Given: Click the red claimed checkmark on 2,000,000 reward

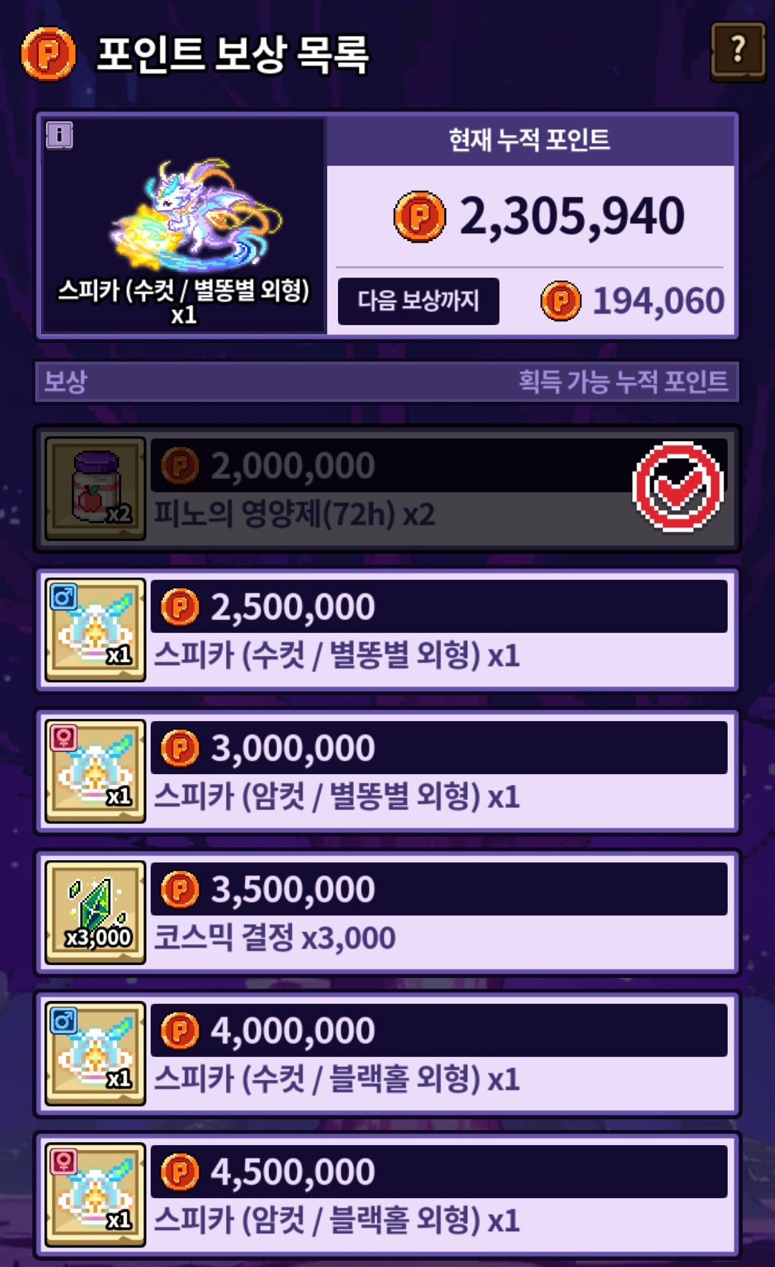Looking at the screenshot, I should pos(677,486).
